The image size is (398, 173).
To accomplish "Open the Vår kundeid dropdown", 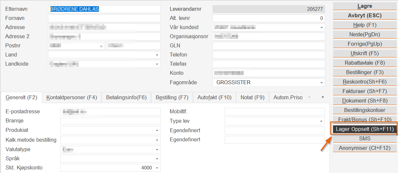I will tap(322, 27).
